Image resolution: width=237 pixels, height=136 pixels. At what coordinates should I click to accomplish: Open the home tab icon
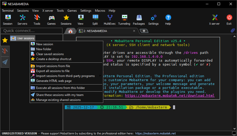[x=70, y=31]
